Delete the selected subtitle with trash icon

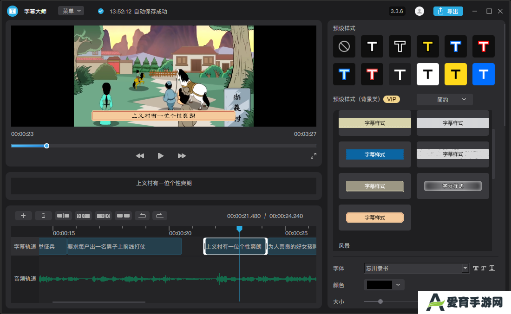point(43,216)
